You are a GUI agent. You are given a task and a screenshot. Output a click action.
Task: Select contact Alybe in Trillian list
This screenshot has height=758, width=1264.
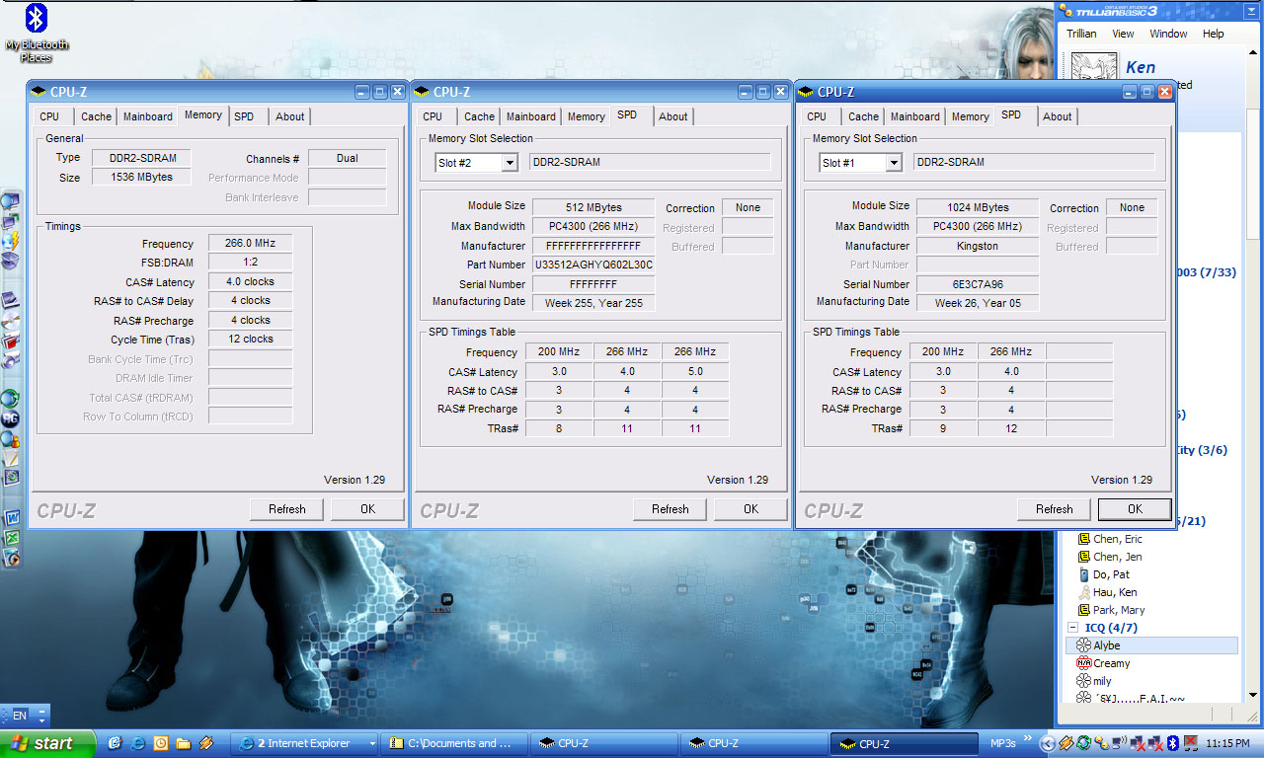[x=1151, y=645]
